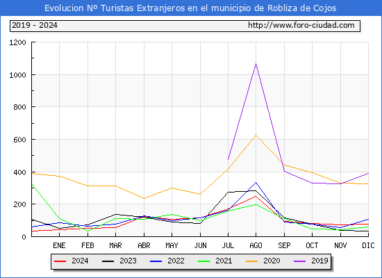382x278 pixels.
Task: Click the orange 2020 peak at AGO
Action: coord(256,135)
